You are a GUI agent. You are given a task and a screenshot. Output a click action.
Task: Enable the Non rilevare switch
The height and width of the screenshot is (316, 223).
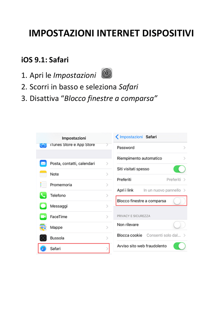[x=179, y=225]
